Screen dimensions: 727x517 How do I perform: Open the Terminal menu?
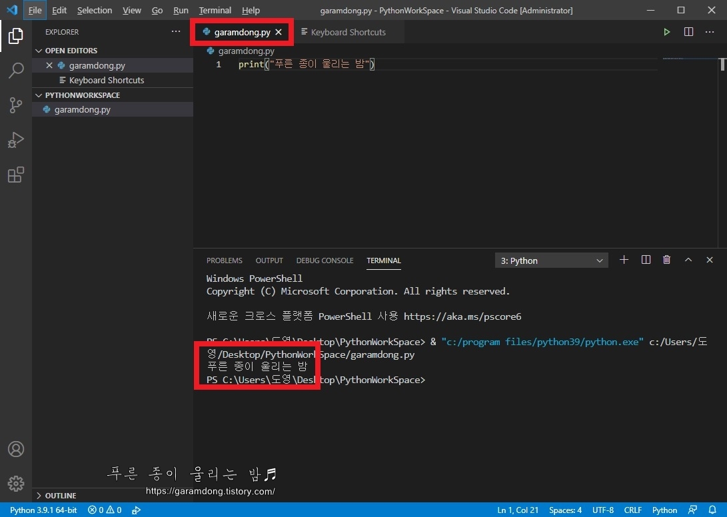coord(215,10)
